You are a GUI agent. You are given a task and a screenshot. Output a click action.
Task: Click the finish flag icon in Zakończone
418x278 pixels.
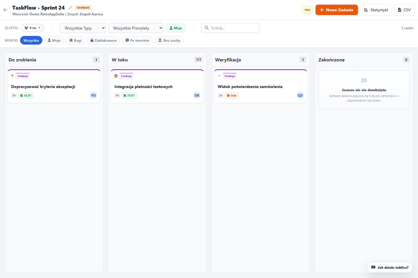click(x=364, y=81)
